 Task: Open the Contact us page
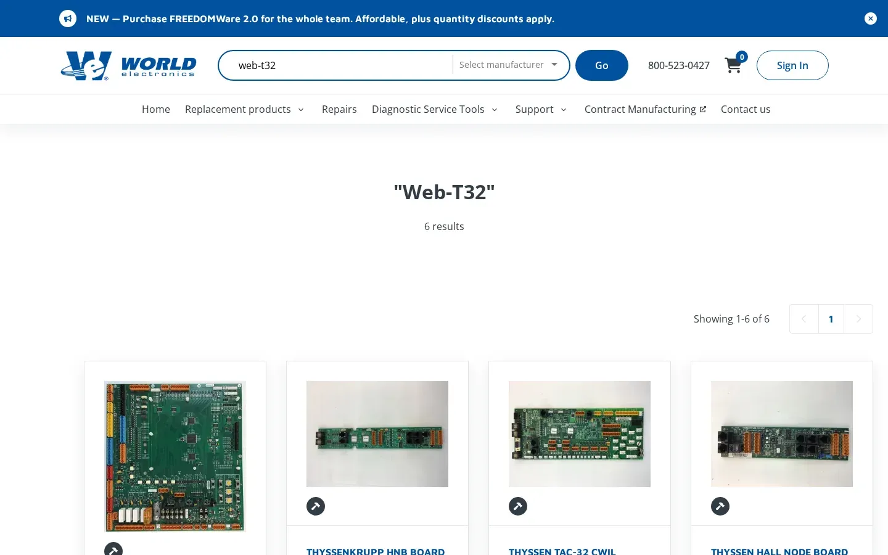tap(746, 109)
